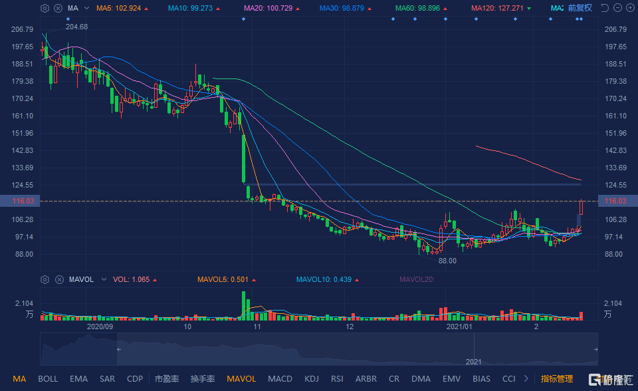Viewport: 638px width, 391px height.
Task: Open 指标管理 indicator management
Action: pos(556,379)
